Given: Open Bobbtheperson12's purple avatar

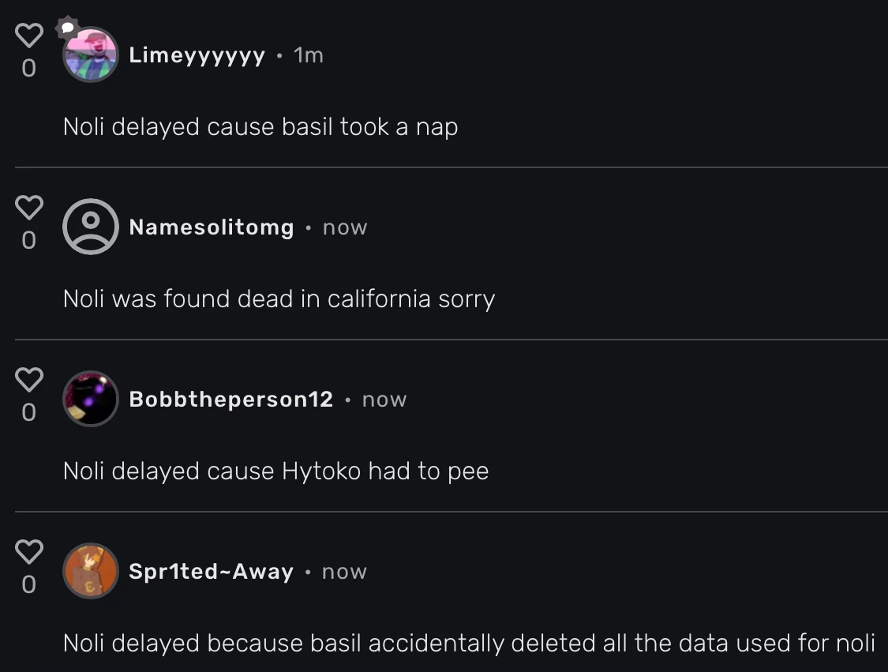Looking at the screenshot, I should [90, 399].
